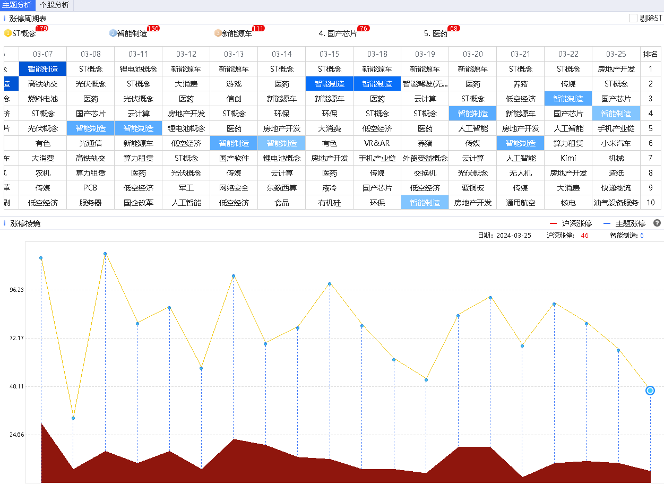664x485 pixels.
Task: Select the 东数西算 cell
Action: [282, 188]
